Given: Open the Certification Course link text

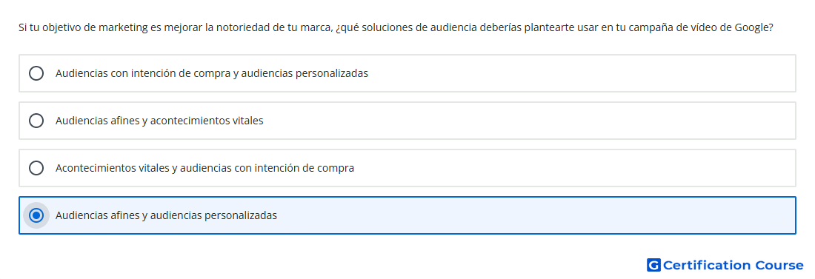Looking at the screenshot, I should 733,265.
